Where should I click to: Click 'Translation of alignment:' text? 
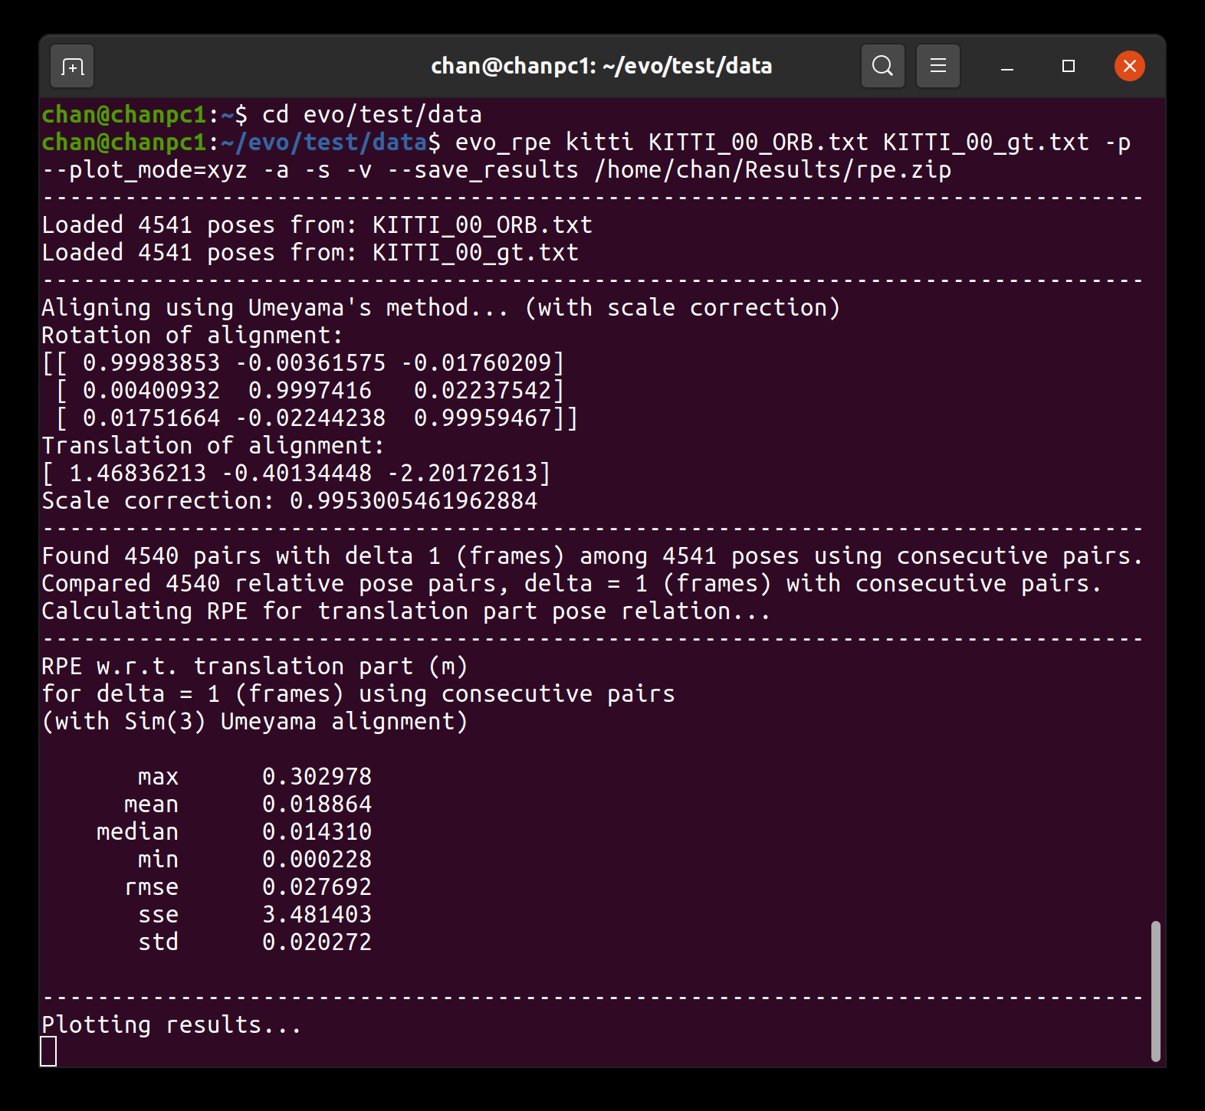[x=212, y=446]
